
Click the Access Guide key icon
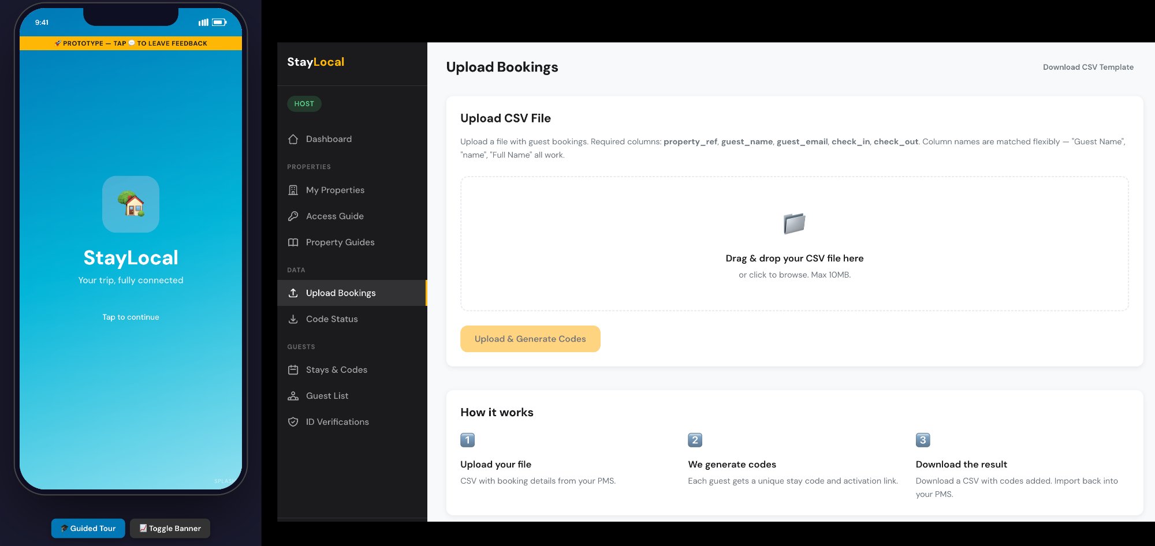(293, 216)
